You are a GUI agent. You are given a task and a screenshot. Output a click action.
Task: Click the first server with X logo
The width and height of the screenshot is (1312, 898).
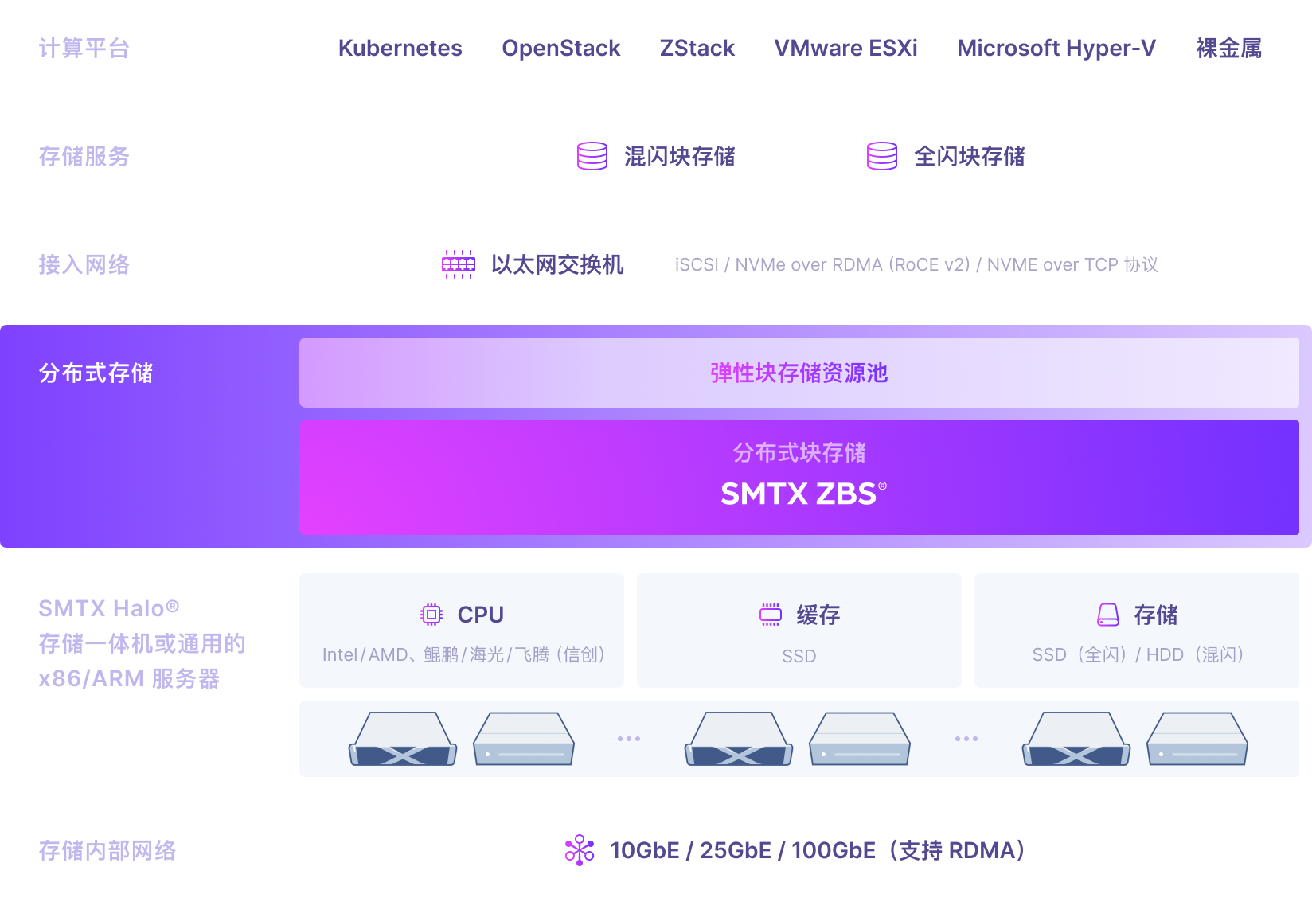point(403,739)
